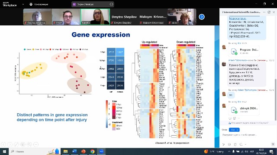Toggle the see all slides control
277x155 pixels.
point(23,145)
